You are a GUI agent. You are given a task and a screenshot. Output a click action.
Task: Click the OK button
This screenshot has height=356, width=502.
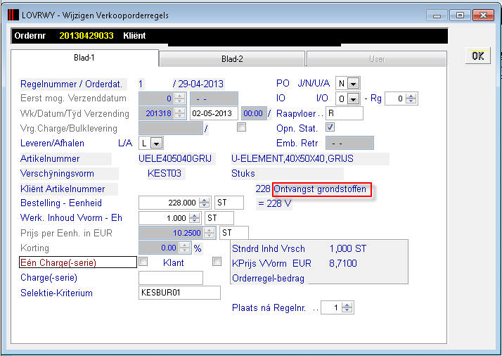click(x=477, y=56)
